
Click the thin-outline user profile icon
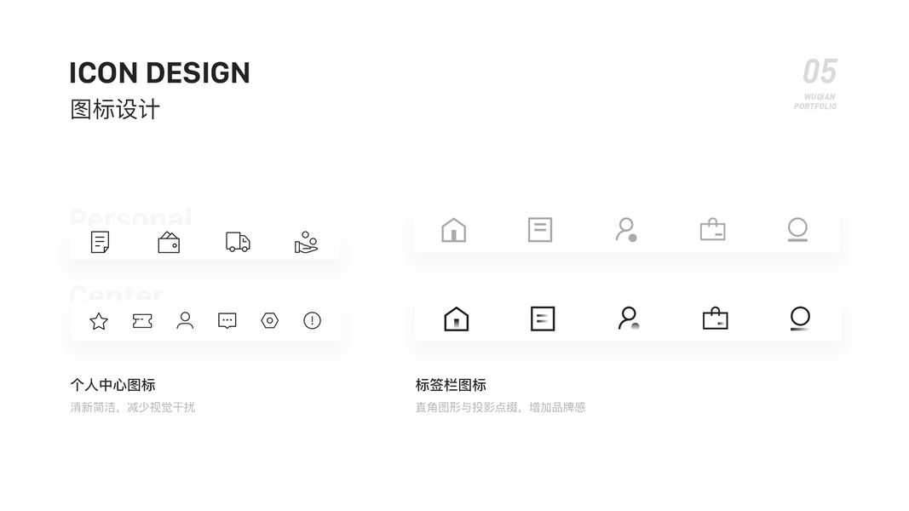pyautogui.click(x=185, y=320)
